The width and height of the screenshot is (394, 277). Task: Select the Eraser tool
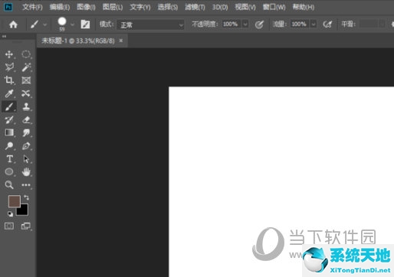click(x=26, y=119)
